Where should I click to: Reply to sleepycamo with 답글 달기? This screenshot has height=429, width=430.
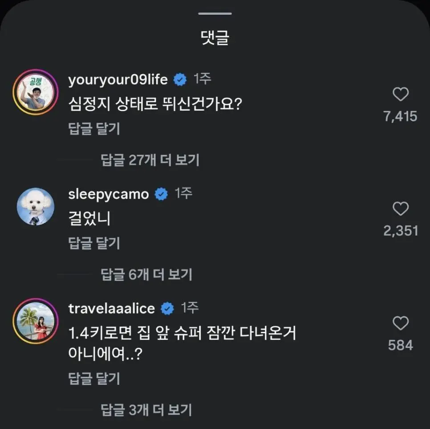pyautogui.click(x=94, y=243)
